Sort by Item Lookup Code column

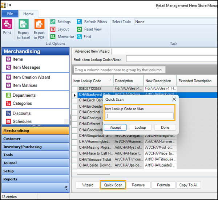pos(93,81)
